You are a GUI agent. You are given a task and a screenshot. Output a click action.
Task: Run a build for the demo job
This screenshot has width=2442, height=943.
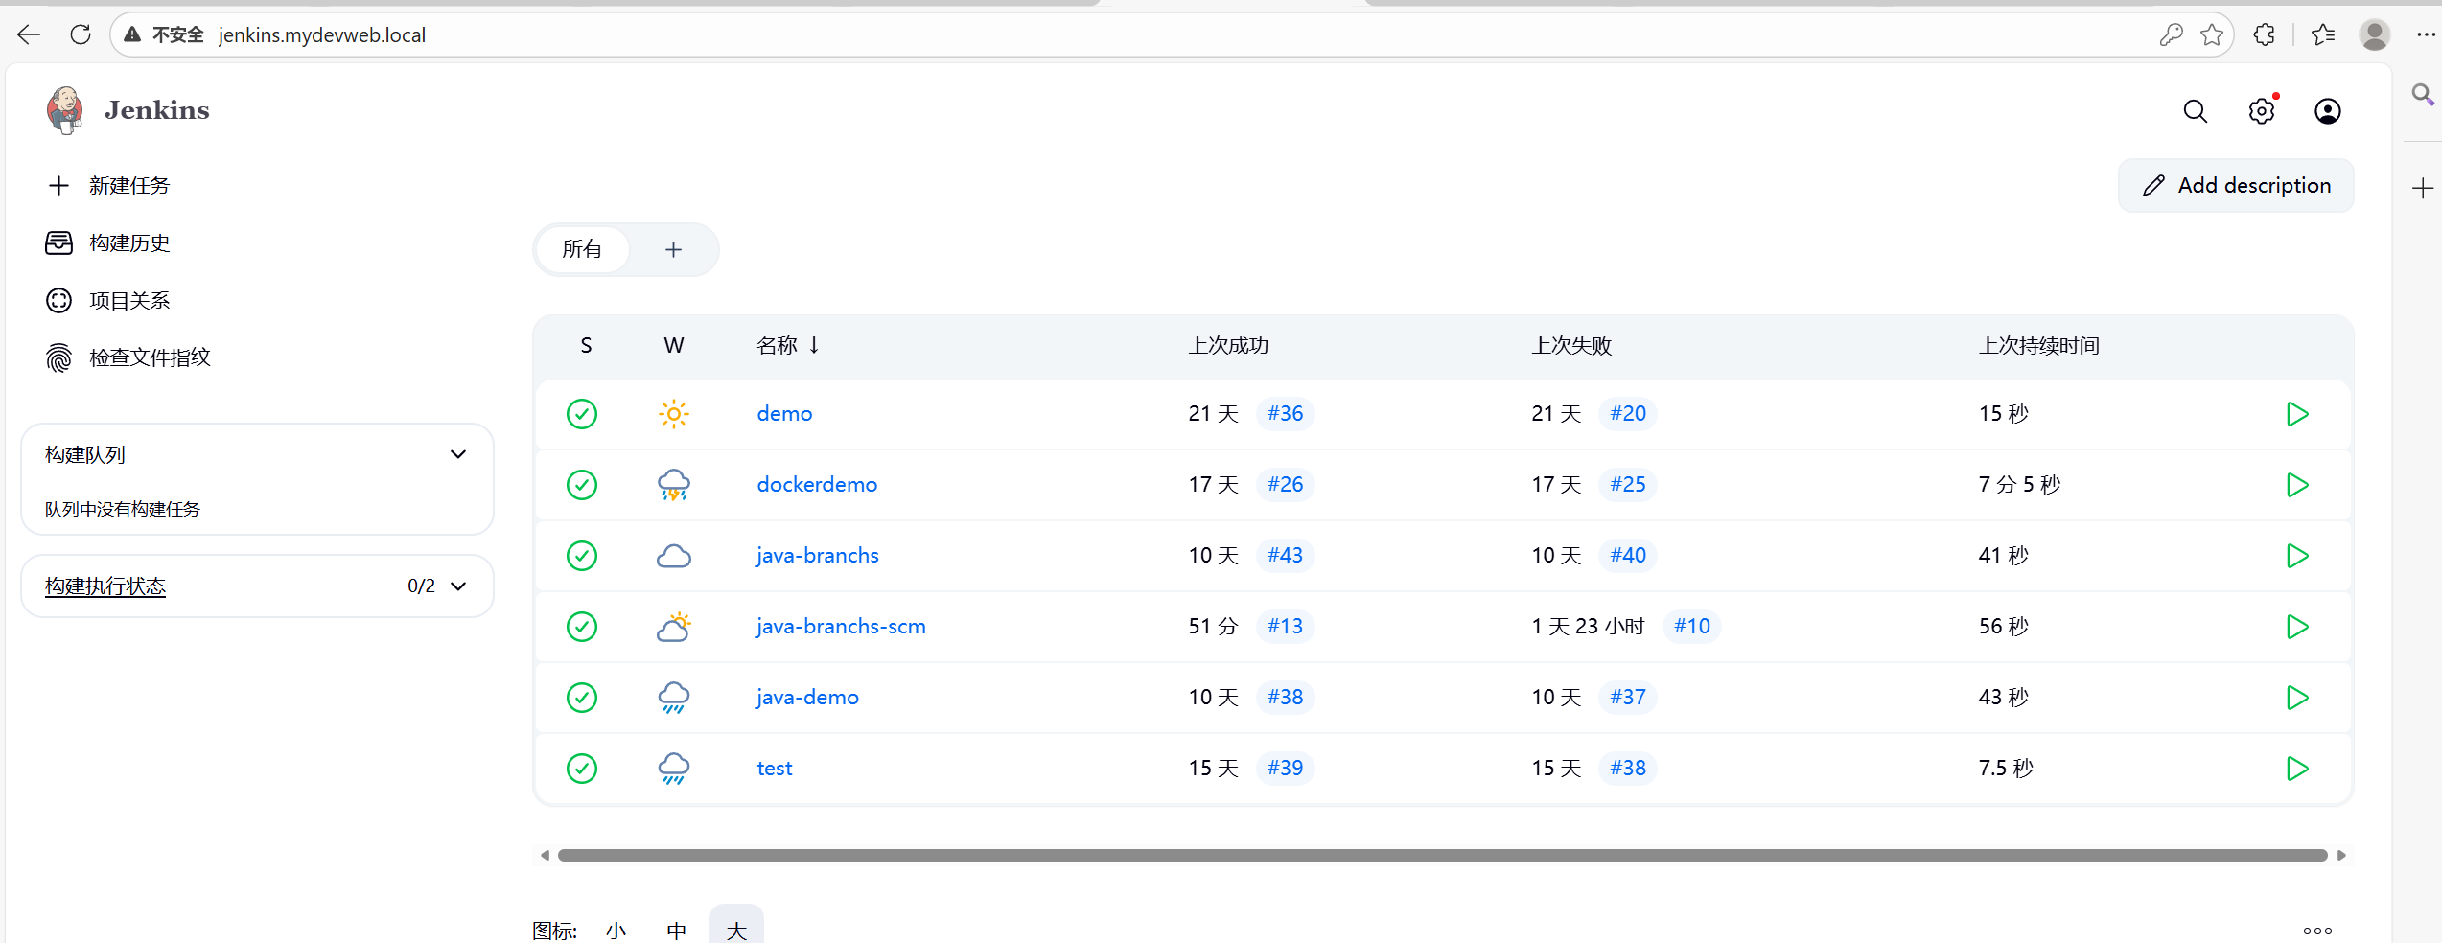pos(2296,414)
